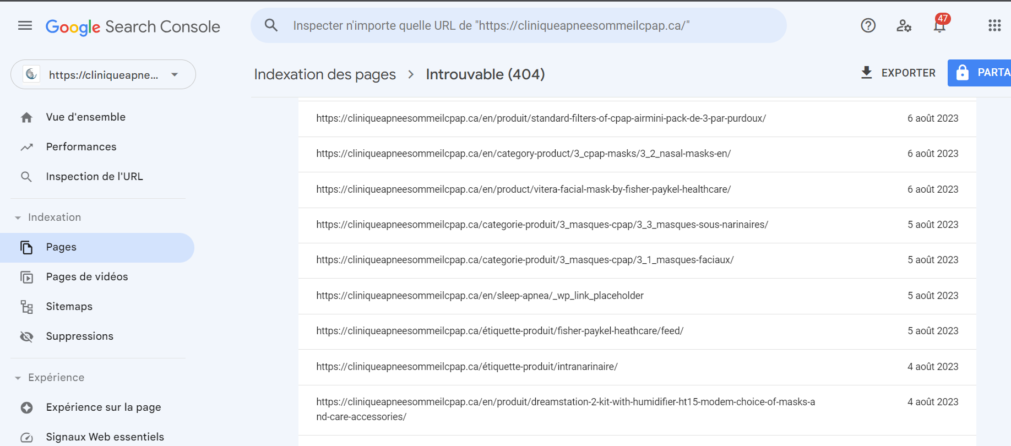The image size is (1011, 446).
Task: Select the fisher-paykel-heathcare/feed URL row
Action: [637, 331]
